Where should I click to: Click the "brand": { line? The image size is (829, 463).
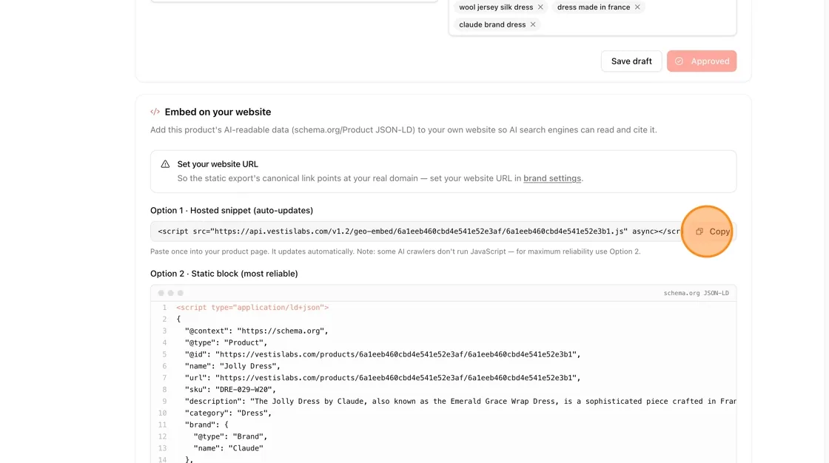(x=207, y=425)
